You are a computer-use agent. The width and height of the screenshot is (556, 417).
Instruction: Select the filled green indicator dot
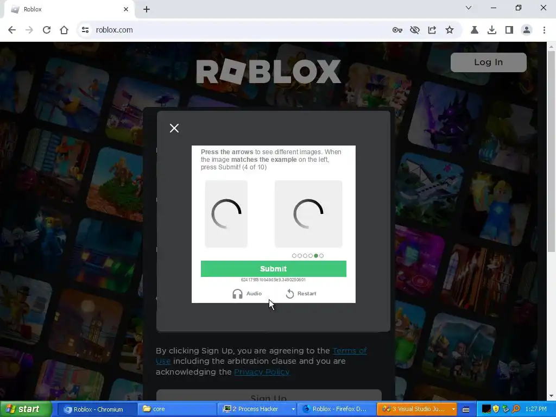click(316, 256)
